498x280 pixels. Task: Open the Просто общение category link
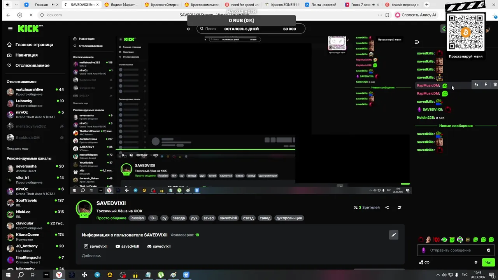pyautogui.click(x=111, y=218)
